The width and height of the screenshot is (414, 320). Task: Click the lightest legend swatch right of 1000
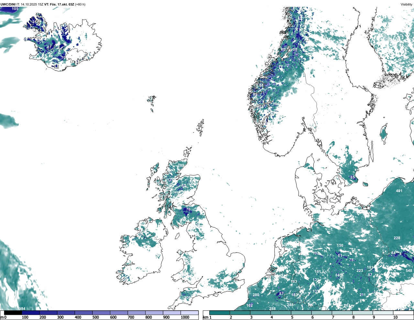click(x=190, y=313)
